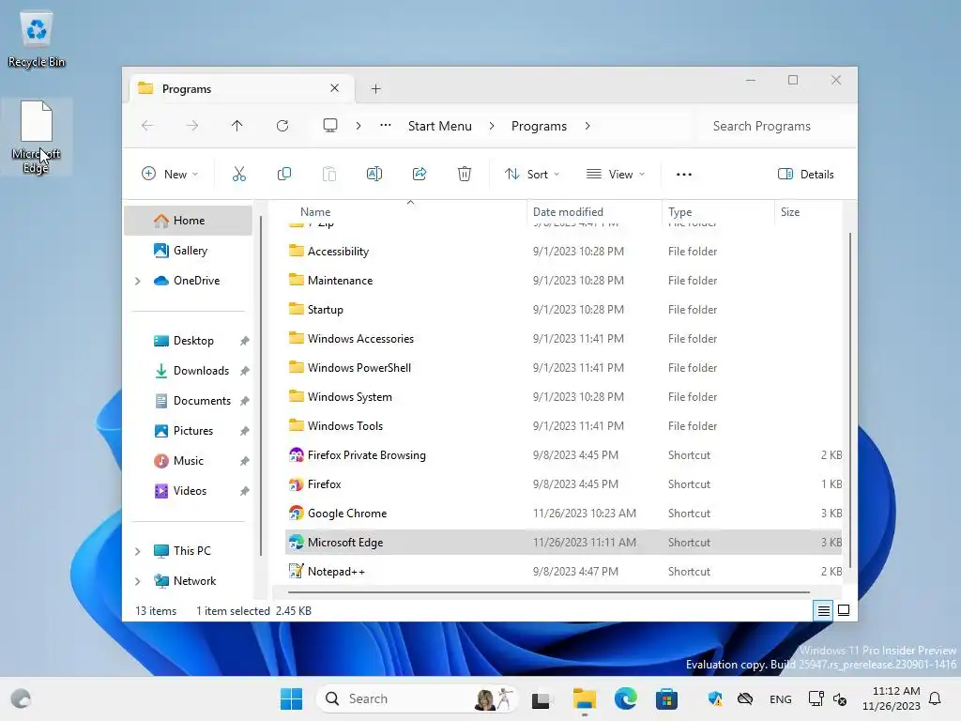Click the Back navigation arrow
The image size is (961, 721).
tap(147, 126)
